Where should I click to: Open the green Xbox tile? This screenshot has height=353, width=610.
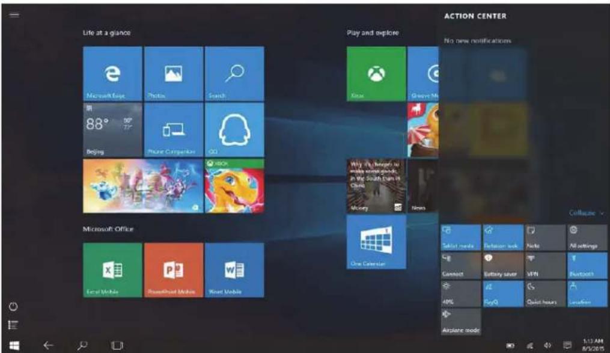coord(376,74)
